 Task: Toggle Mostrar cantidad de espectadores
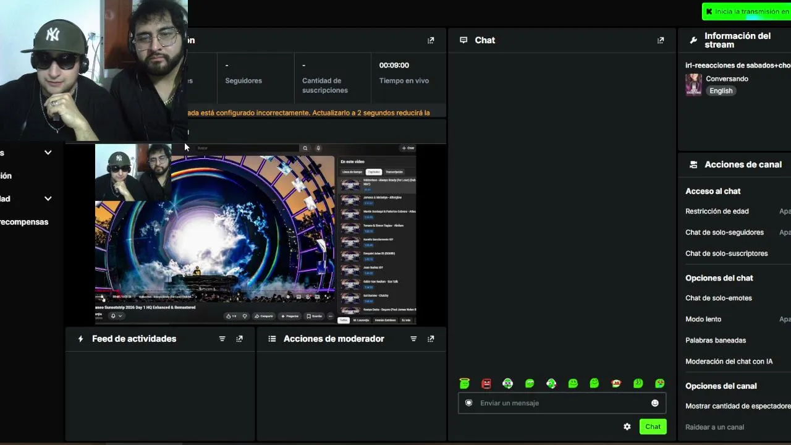(x=738, y=406)
